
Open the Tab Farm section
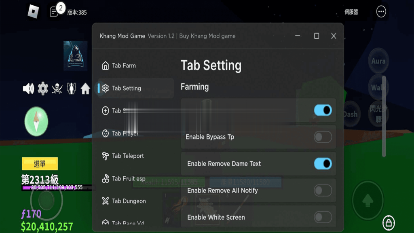pos(124,66)
